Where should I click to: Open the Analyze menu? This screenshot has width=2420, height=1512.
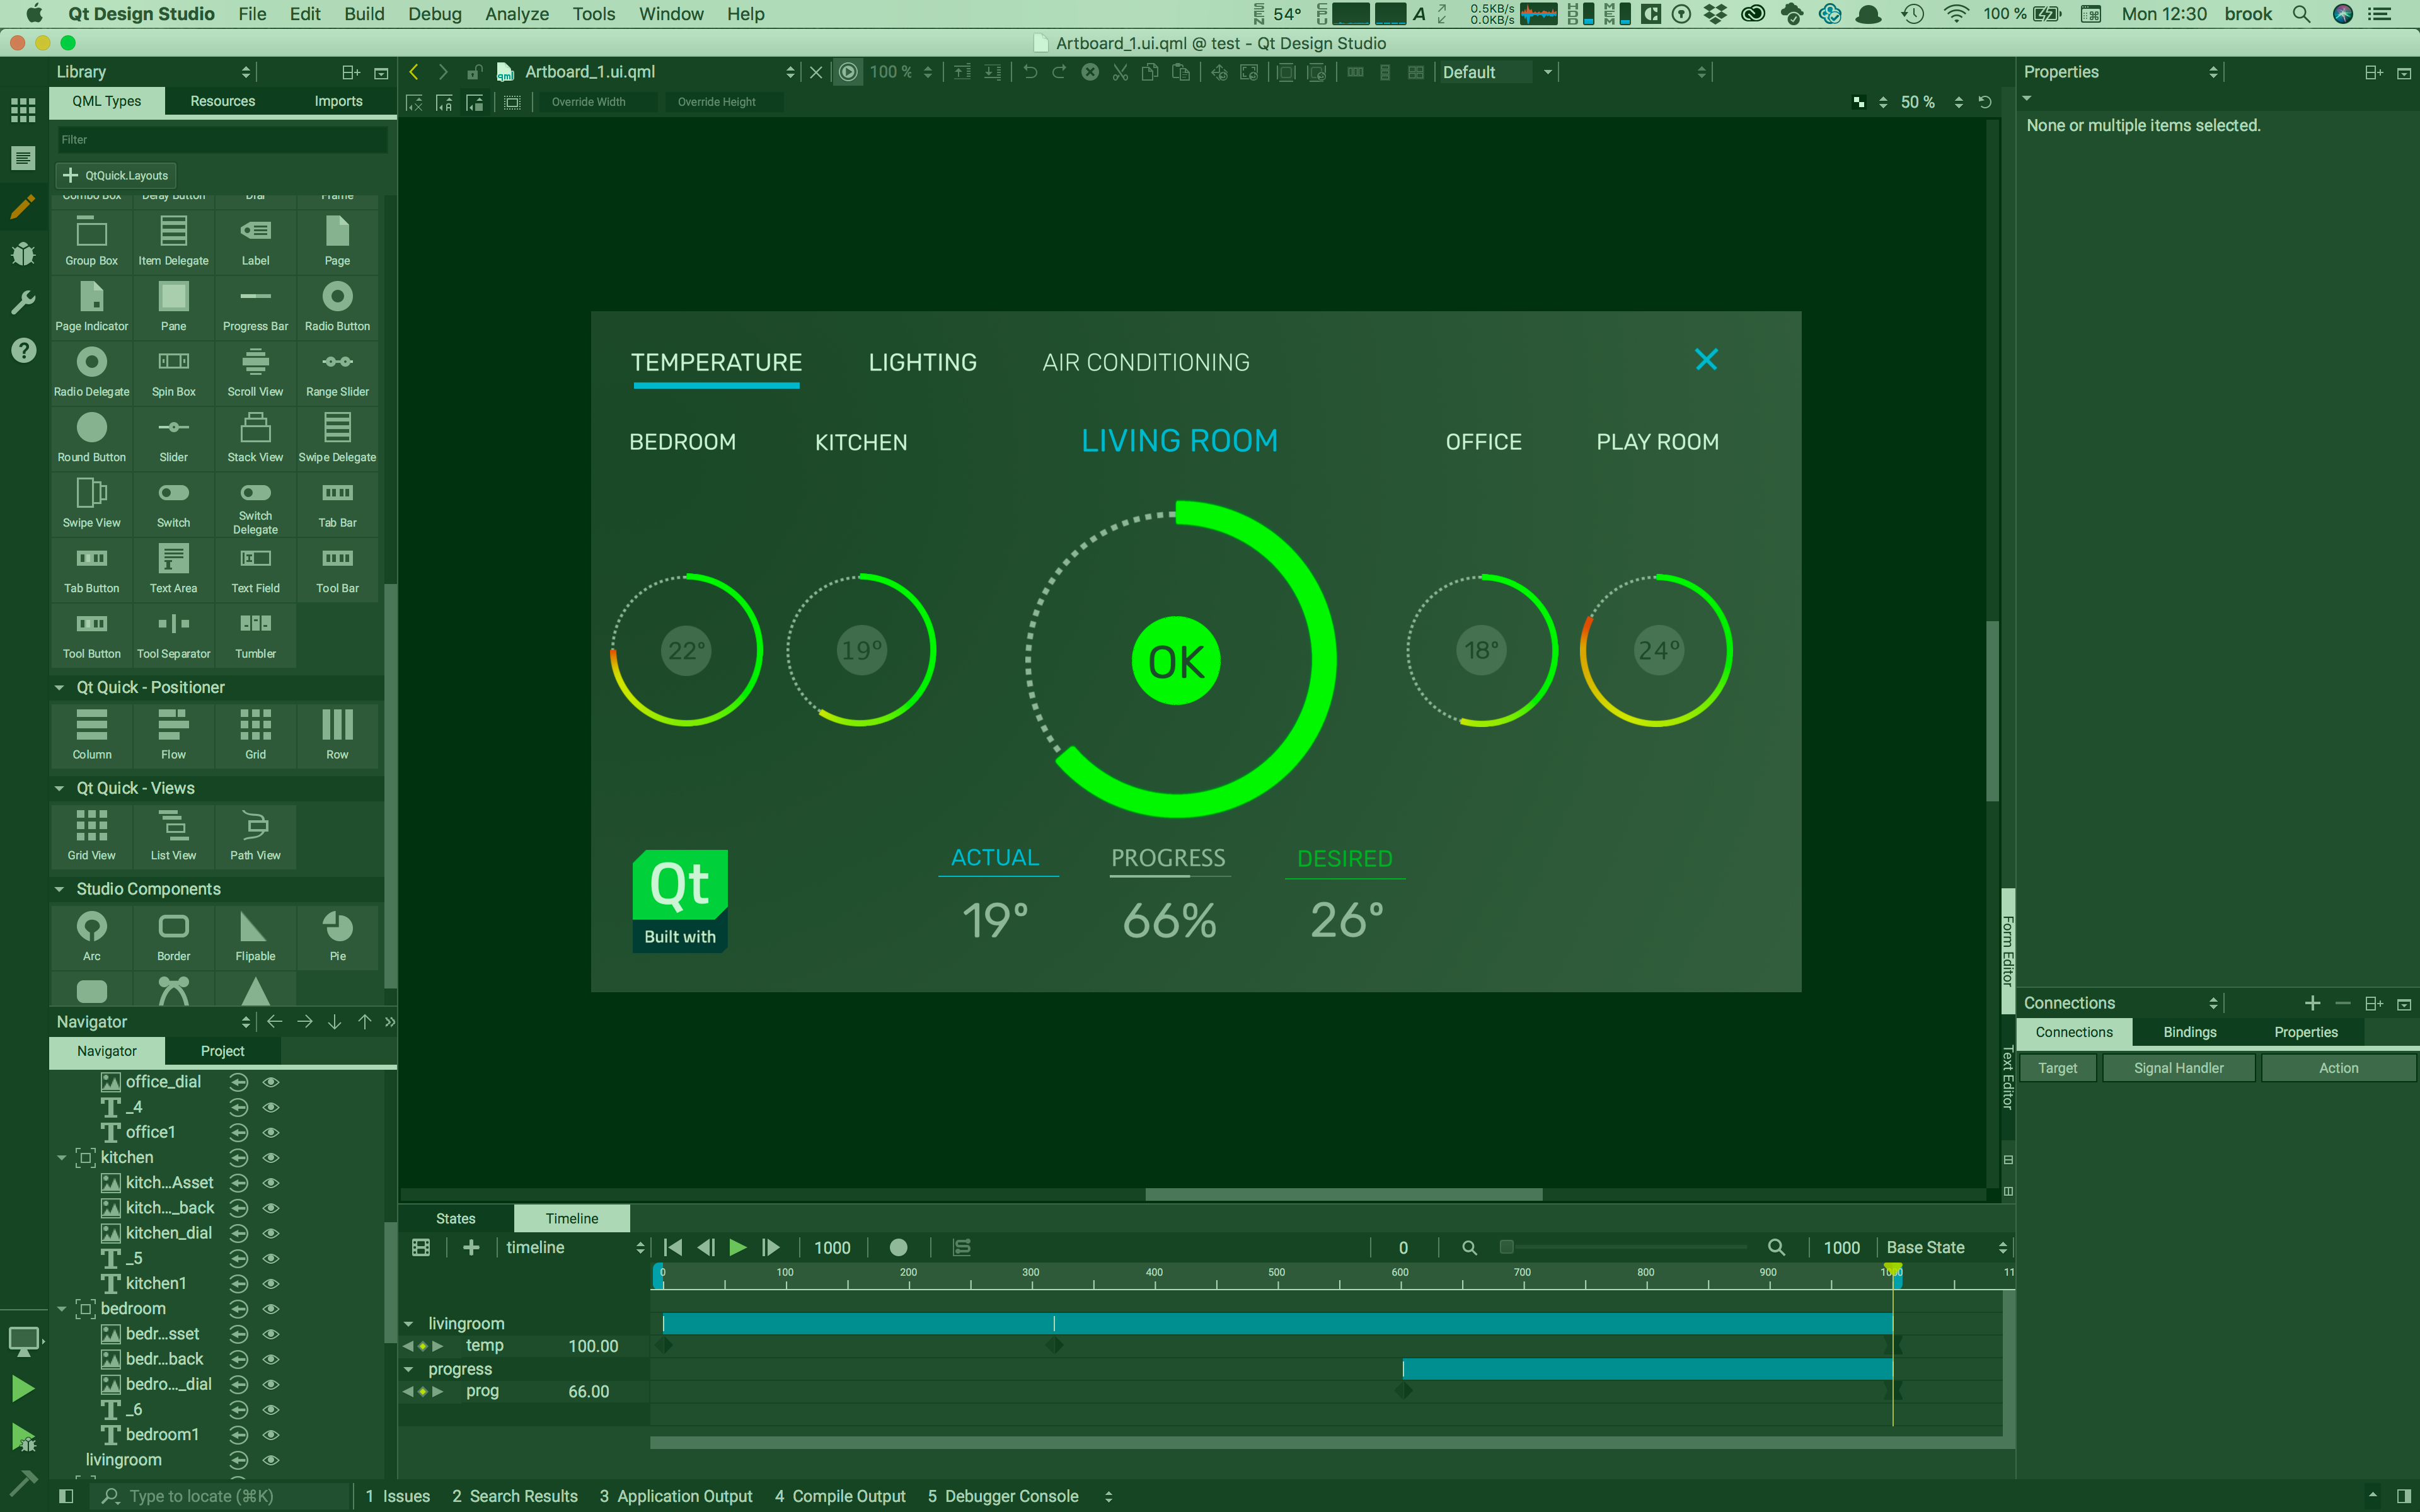[x=516, y=14]
